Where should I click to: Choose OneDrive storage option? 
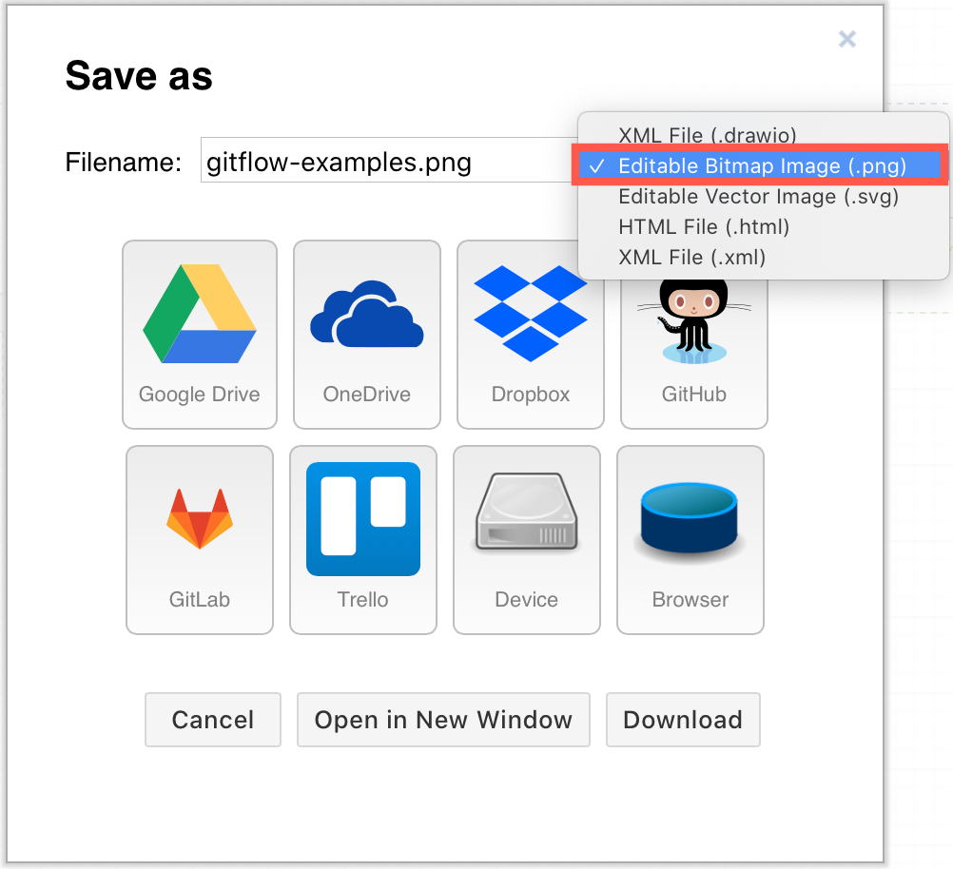pos(366,335)
